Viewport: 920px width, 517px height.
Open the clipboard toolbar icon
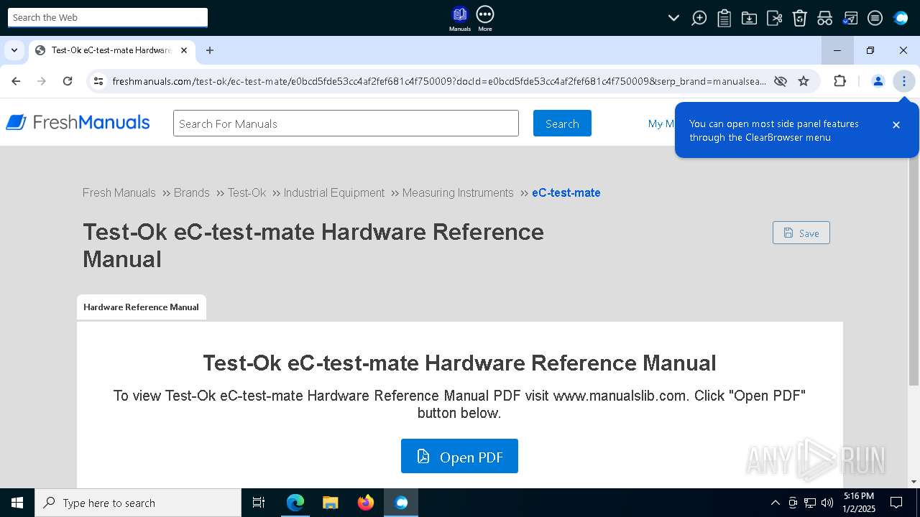[x=724, y=18]
